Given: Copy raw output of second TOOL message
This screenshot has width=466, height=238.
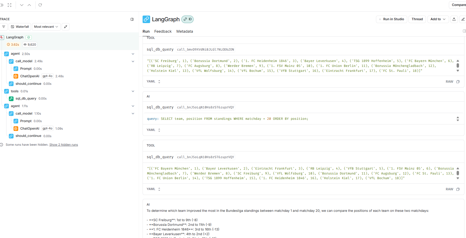Looking at the screenshot, I should point(458,189).
